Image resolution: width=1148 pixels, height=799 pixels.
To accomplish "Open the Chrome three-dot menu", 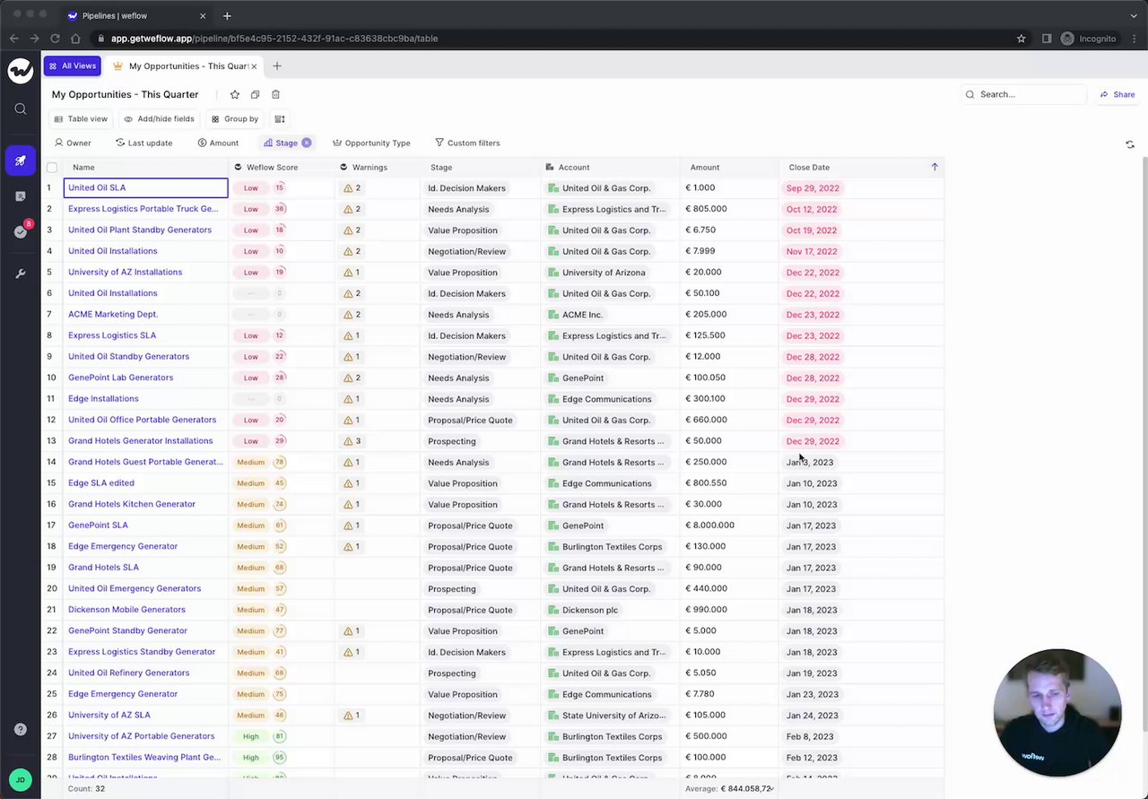I will [1134, 39].
